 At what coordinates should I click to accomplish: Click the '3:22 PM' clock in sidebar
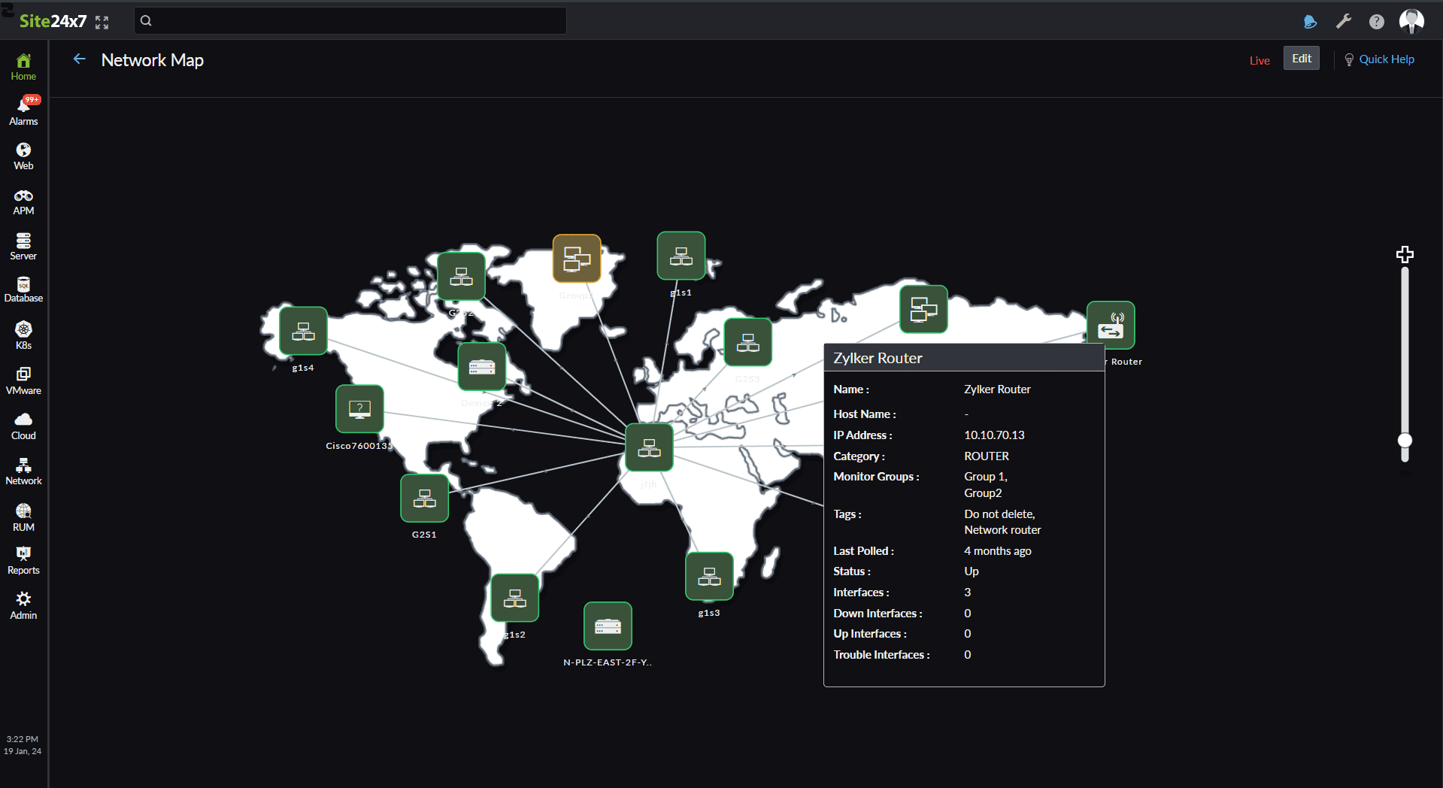[x=23, y=739]
